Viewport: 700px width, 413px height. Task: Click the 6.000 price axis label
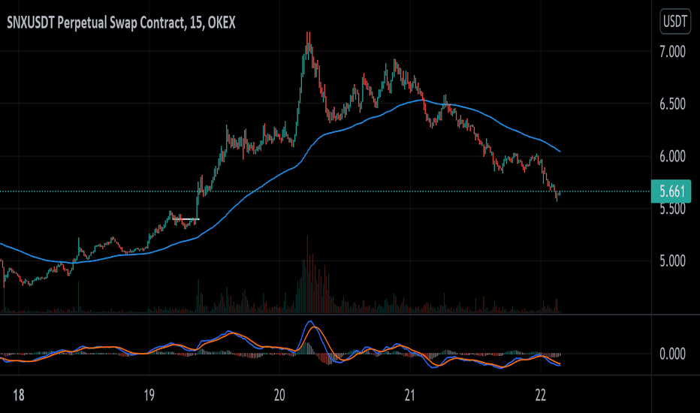pyautogui.click(x=672, y=156)
